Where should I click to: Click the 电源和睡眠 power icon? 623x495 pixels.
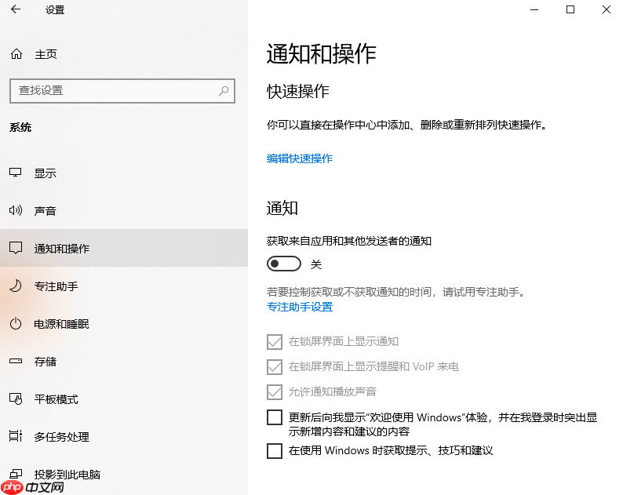pos(16,323)
